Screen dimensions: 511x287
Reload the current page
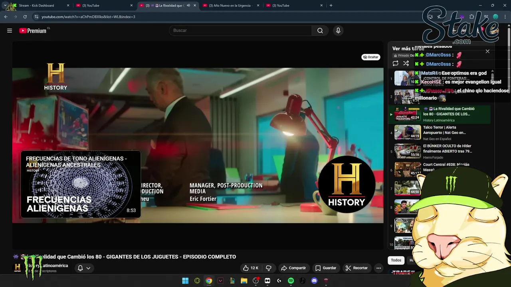click(25, 17)
